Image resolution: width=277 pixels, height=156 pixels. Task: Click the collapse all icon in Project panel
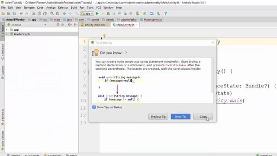click(x=62, y=25)
